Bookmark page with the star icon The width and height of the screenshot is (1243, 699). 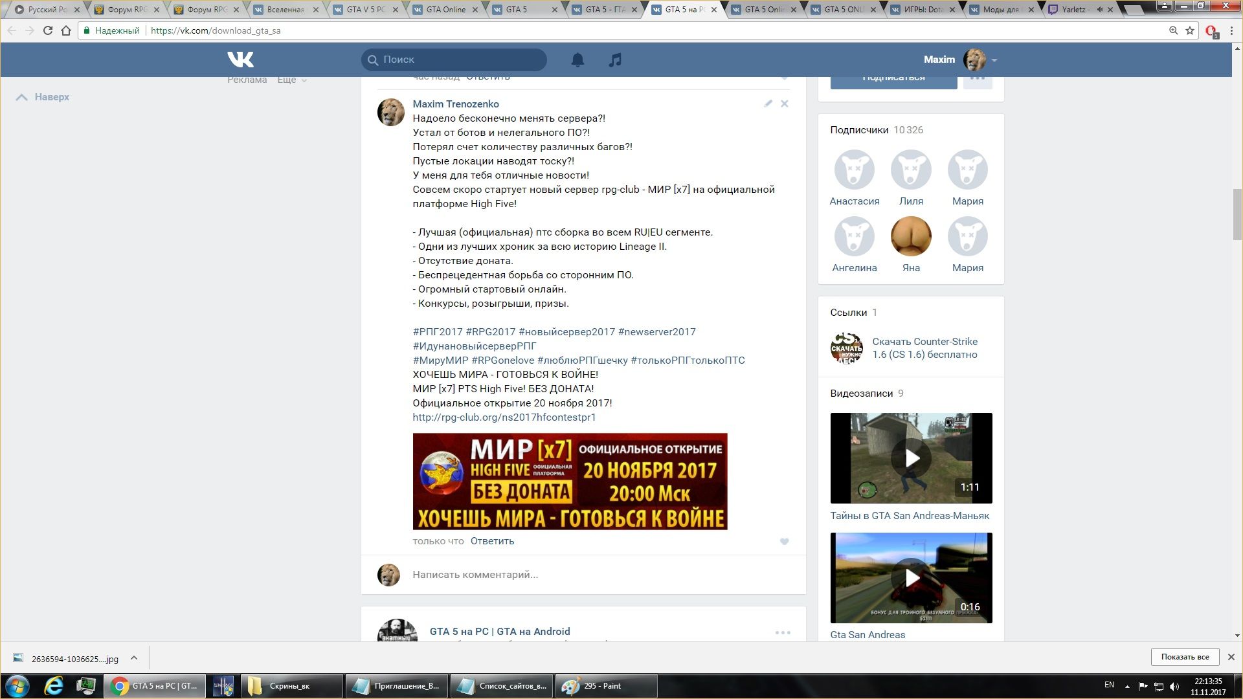coord(1190,30)
